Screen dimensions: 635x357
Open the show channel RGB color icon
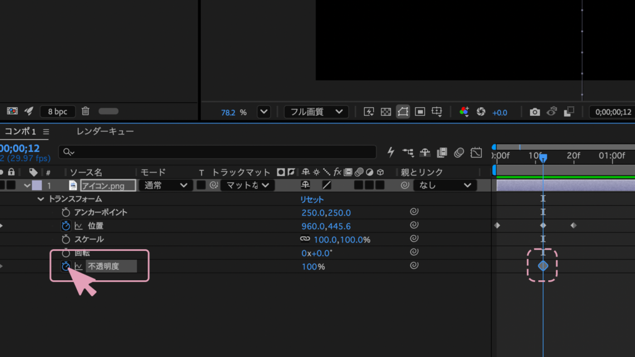click(x=464, y=112)
